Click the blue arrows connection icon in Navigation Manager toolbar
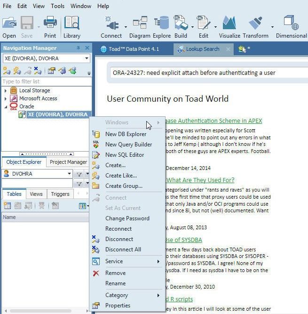The height and width of the screenshot is (314, 308). (63, 71)
